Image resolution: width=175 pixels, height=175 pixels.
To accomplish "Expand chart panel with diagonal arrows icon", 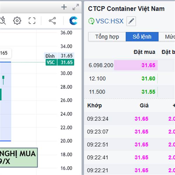I will pos(76,7).
